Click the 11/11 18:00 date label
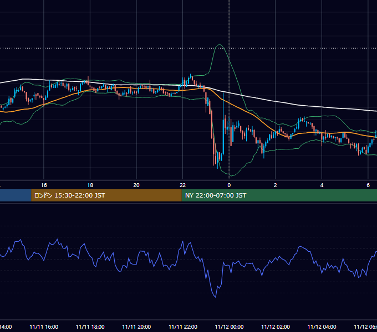The height and width of the screenshot is (332, 377). (x=90, y=326)
